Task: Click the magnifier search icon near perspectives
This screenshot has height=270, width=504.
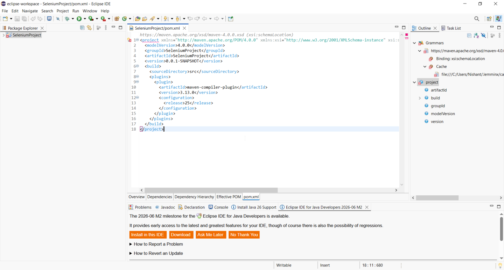Action: 477,19
